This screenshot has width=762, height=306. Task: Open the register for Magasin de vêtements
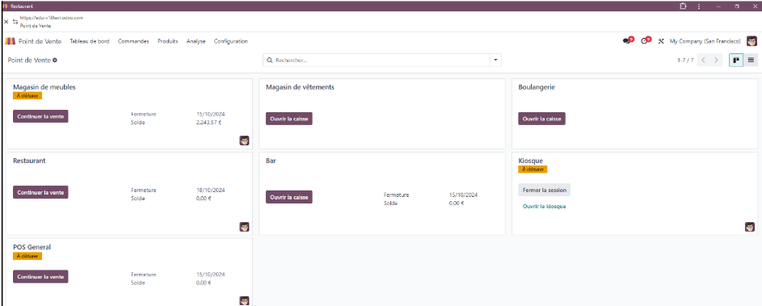tap(289, 119)
